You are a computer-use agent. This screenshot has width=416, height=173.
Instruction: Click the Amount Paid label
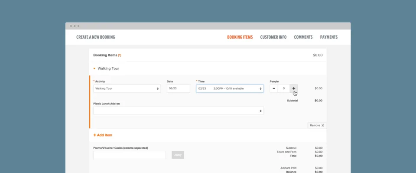289,168
